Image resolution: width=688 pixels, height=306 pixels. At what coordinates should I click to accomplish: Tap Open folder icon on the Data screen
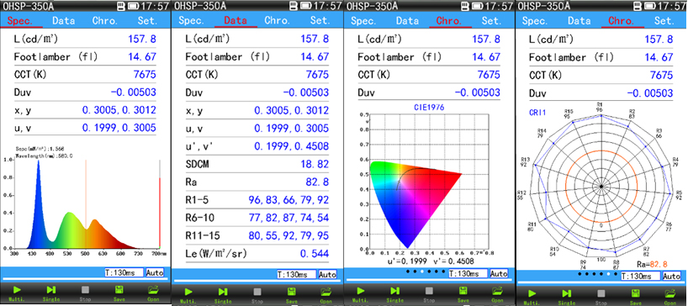pyautogui.click(x=325, y=294)
